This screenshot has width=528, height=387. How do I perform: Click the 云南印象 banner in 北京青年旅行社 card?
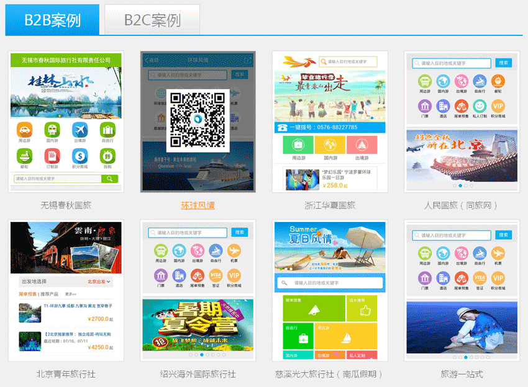tap(66, 248)
